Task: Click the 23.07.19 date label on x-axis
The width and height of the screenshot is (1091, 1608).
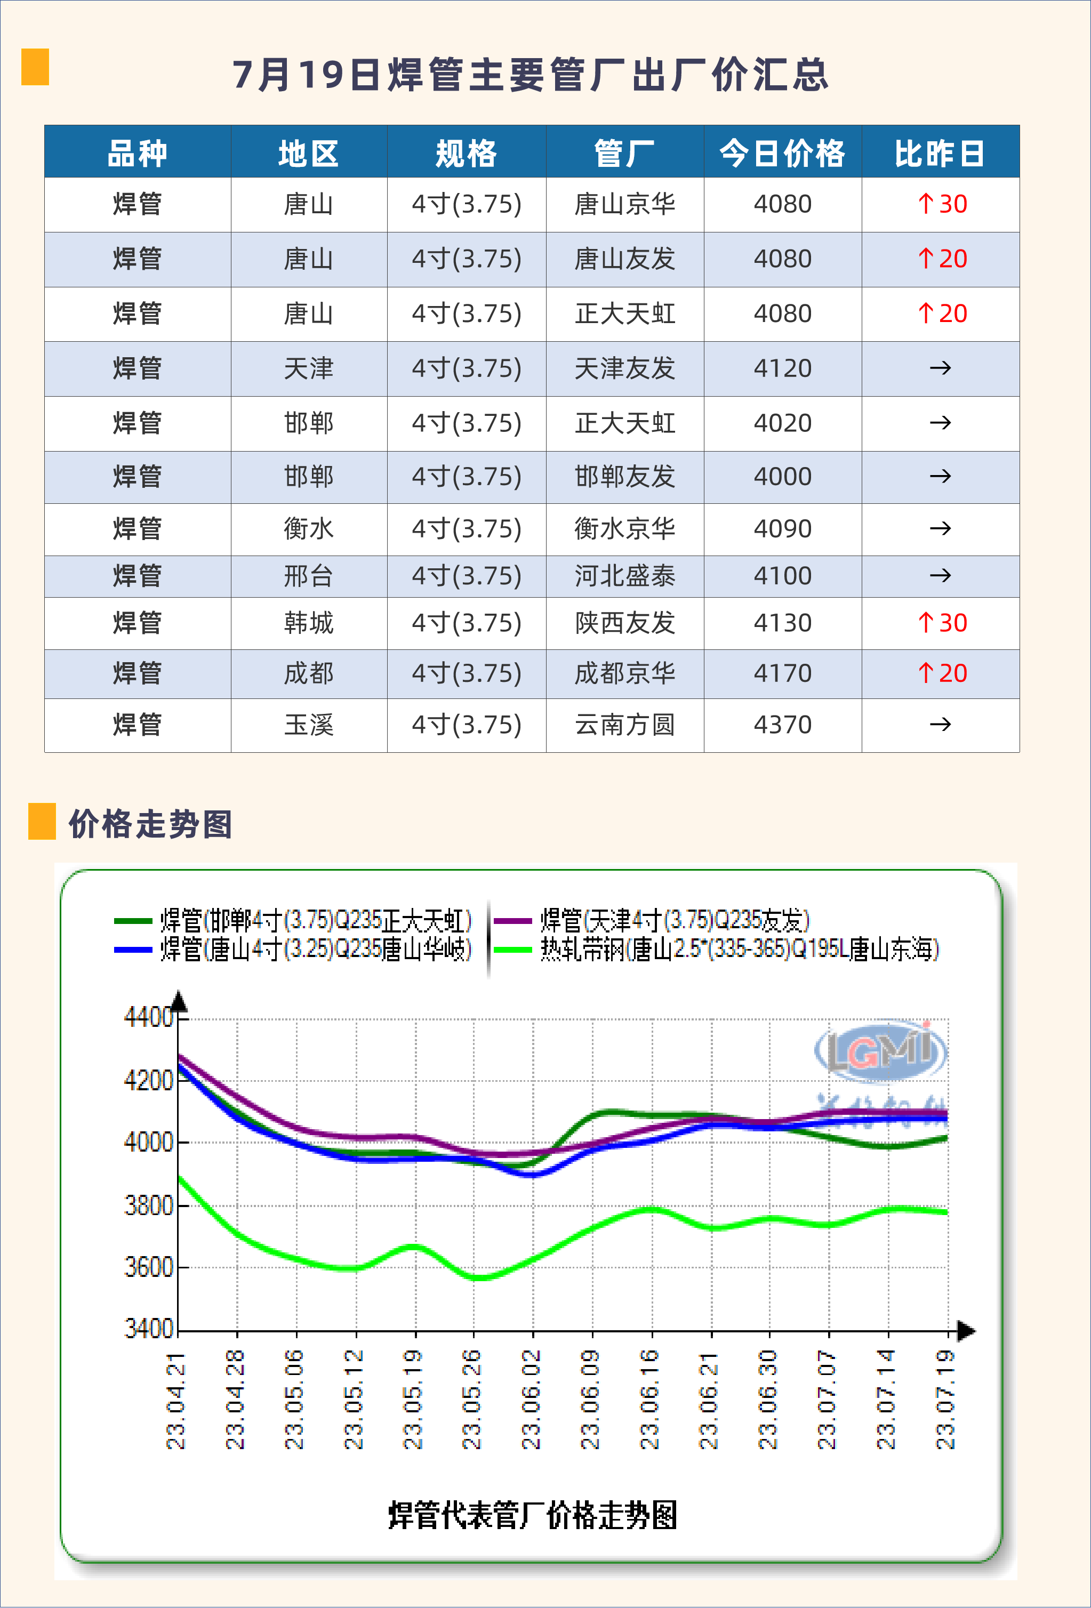Action: click(x=946, y=1399)
